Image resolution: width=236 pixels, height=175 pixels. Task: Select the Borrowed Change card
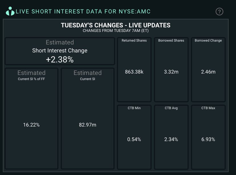(x=208, y=69)
